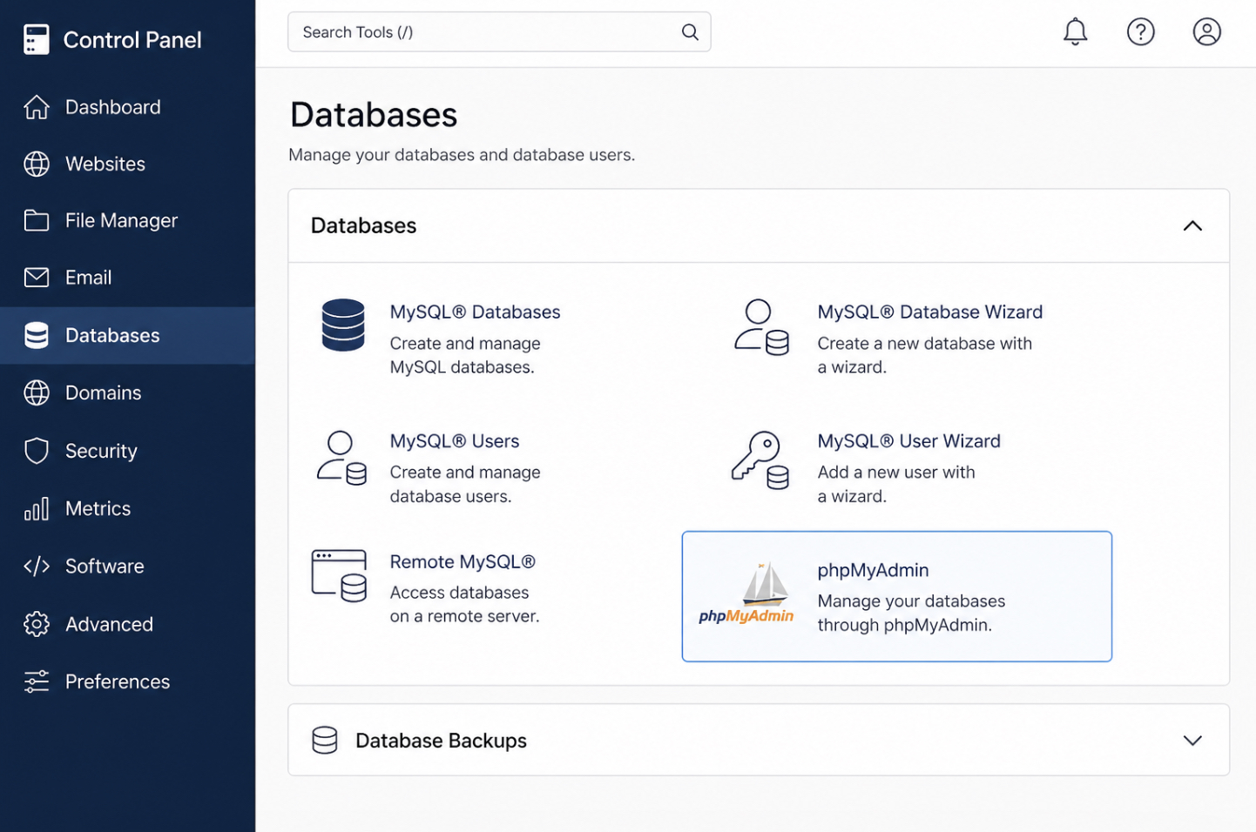
Task: Select Domains in the sidebar
Action: (103, 393)
